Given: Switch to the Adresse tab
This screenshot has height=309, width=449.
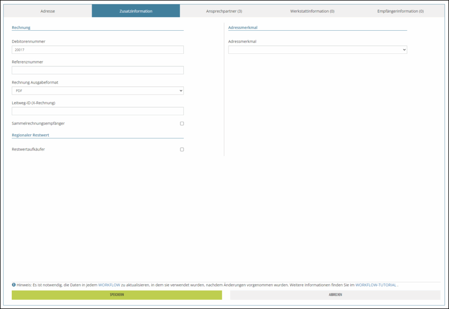Looking at the screenshot, I should point(48,11).
